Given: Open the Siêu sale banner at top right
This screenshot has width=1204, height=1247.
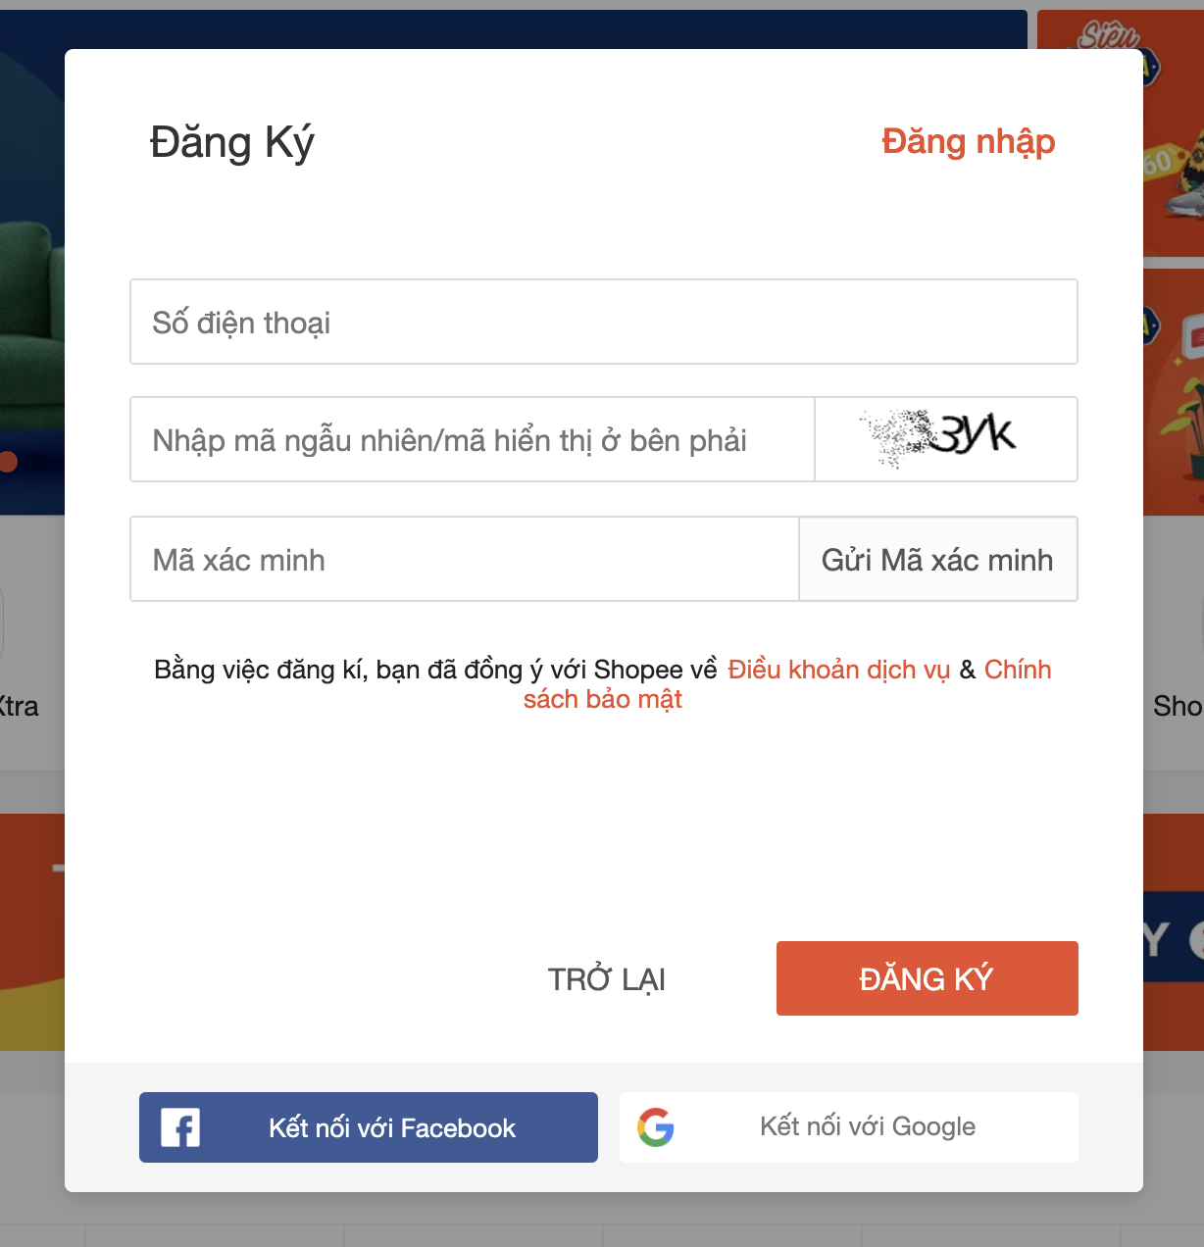Looking at the screenshot, I should coord(1173,132).
